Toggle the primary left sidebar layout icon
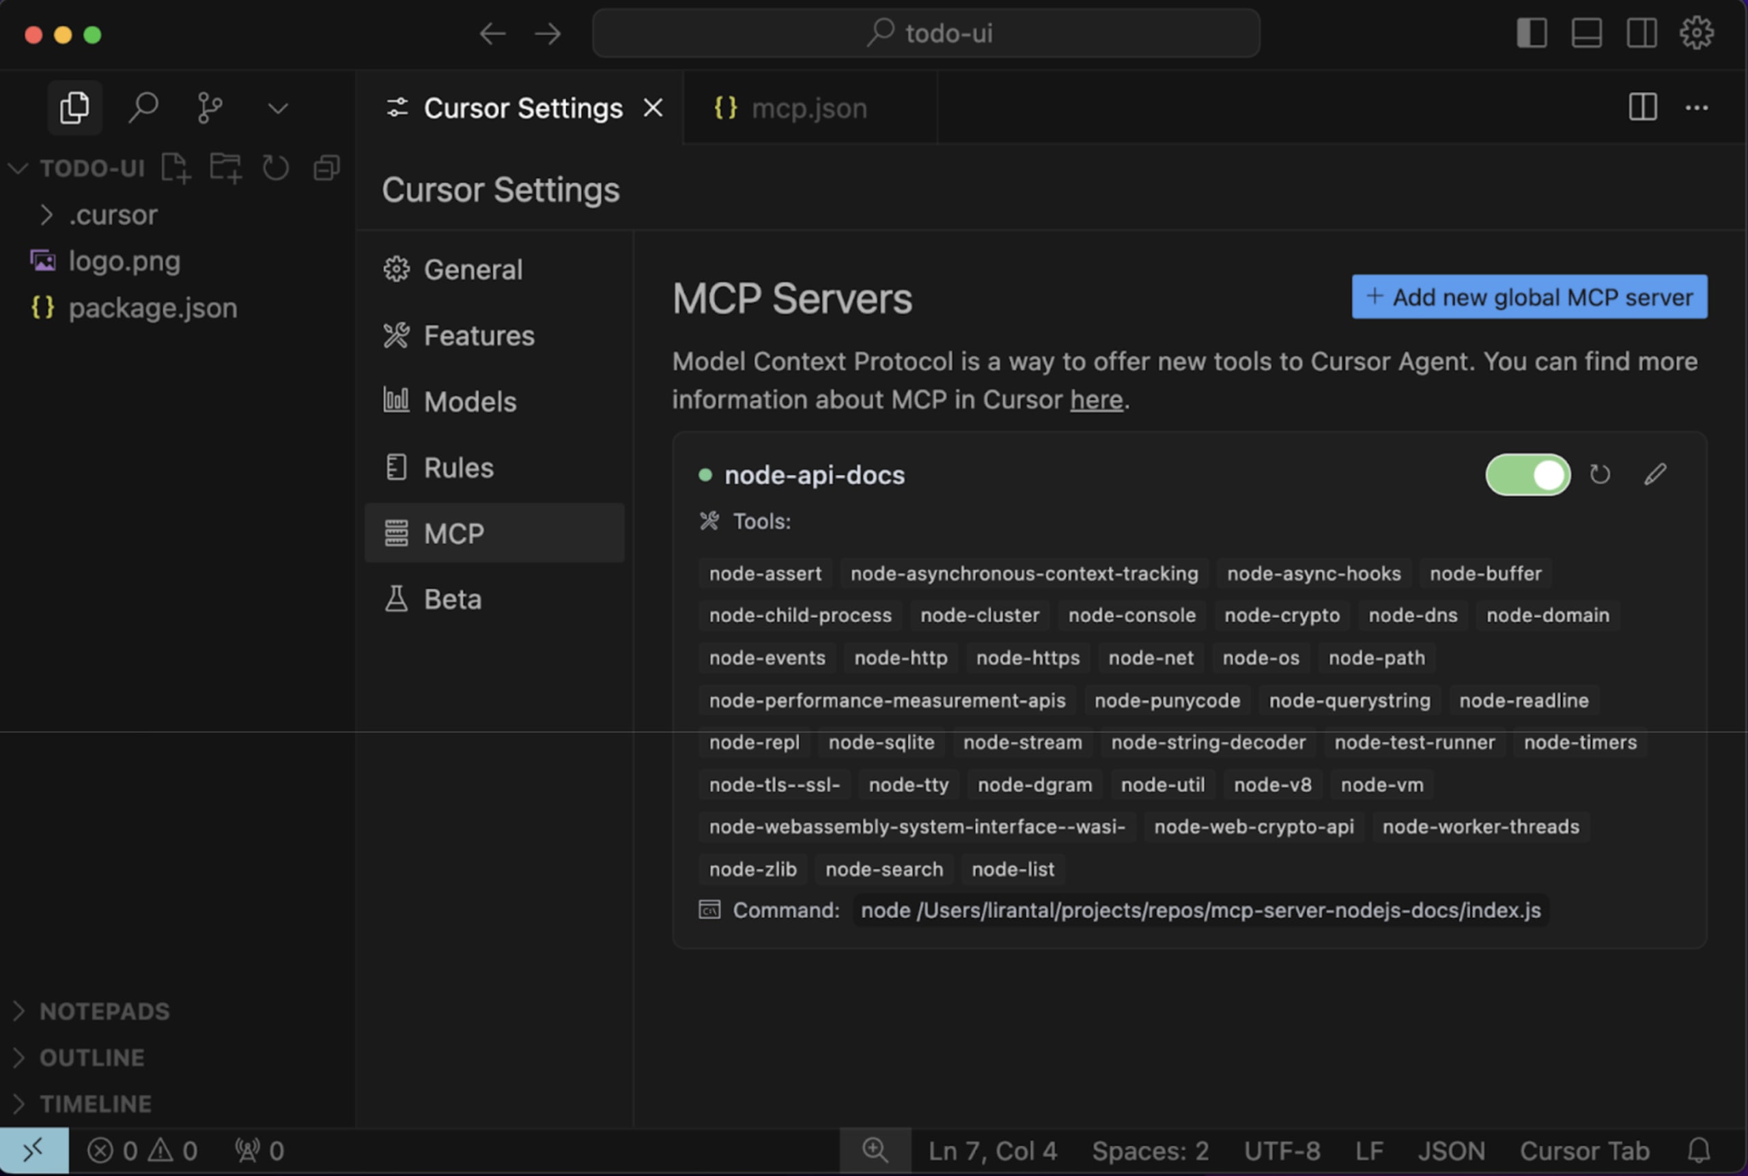The width and height of the screenshot is (1748, 1176). (1531, 33)
